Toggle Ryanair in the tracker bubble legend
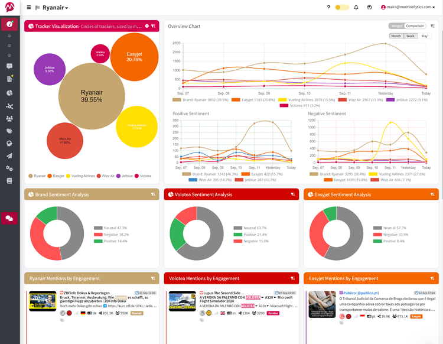Screen dimensions: 443x344 (x=37, y=176)
